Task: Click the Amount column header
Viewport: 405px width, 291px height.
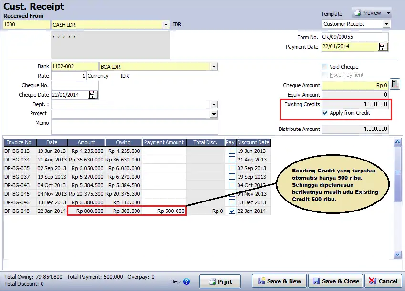Action: 86,142
